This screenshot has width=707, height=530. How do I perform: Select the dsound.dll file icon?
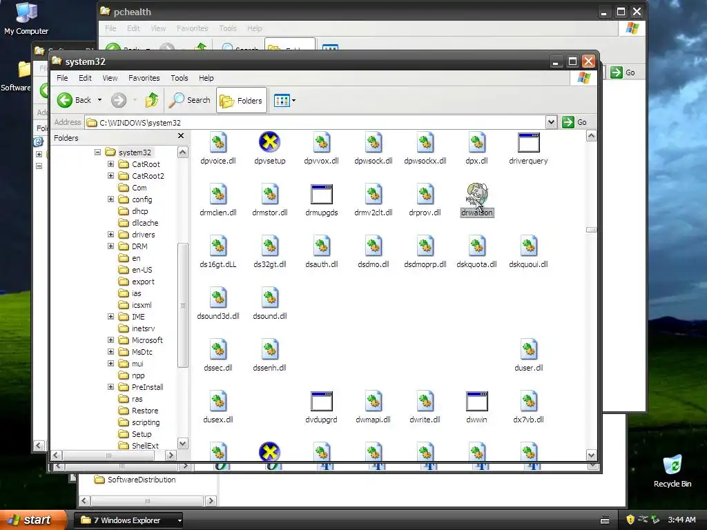(x=270, y=298)
